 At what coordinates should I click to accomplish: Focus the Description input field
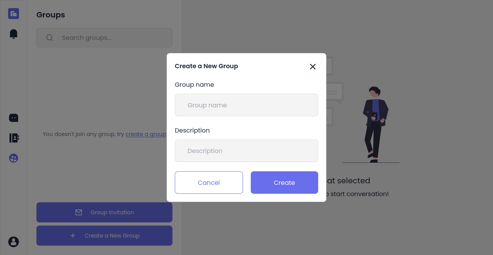click(246, 151)
